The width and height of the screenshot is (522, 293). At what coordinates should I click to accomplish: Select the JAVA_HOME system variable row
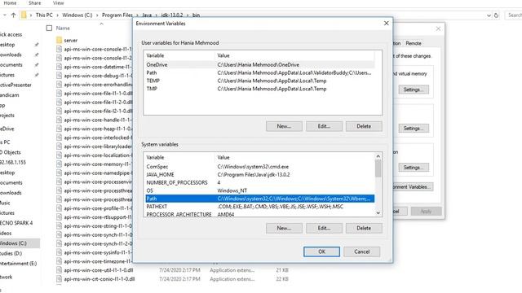coord(260,175)
